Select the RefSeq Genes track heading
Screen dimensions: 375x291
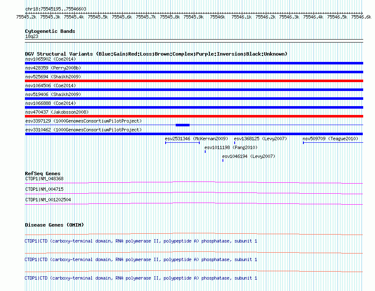tap(43, 174)
